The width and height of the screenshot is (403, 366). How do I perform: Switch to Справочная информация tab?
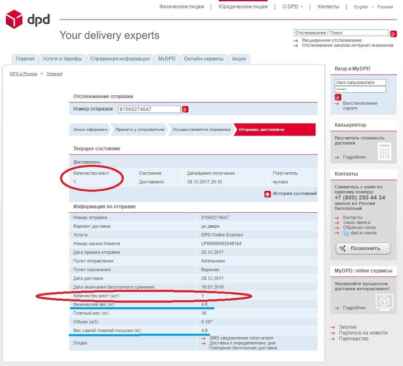point(120,59)
